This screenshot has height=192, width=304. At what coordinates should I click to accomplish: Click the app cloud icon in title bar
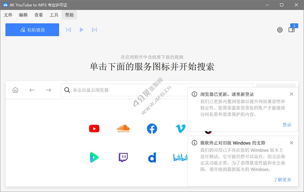point(5,5)
